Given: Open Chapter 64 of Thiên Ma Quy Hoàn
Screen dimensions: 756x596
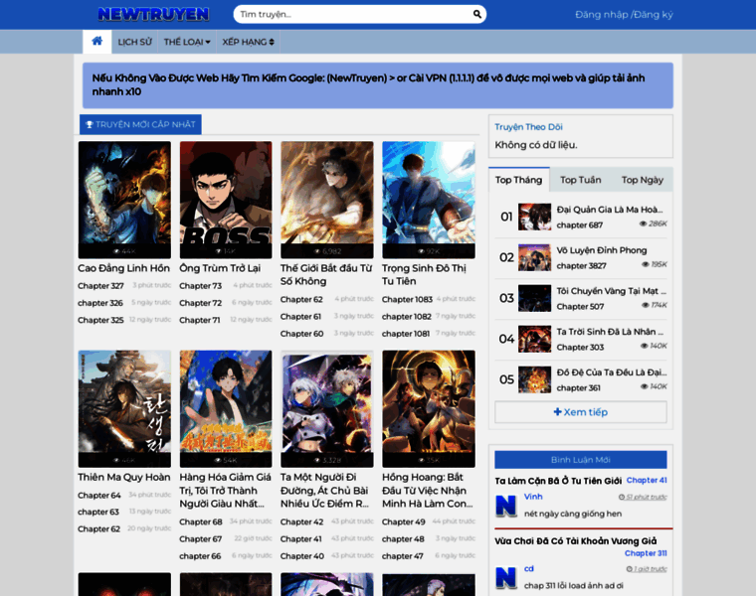Looking at the screenshot, I should [x=99, y=495].
